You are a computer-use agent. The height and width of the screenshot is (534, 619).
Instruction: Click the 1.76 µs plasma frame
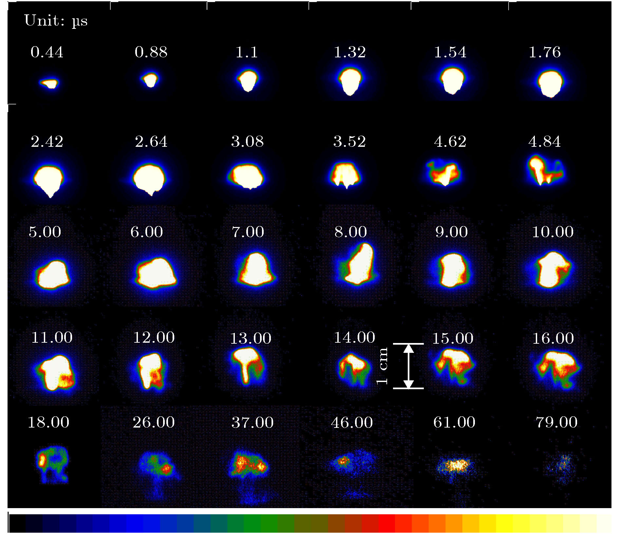[550, 84]
